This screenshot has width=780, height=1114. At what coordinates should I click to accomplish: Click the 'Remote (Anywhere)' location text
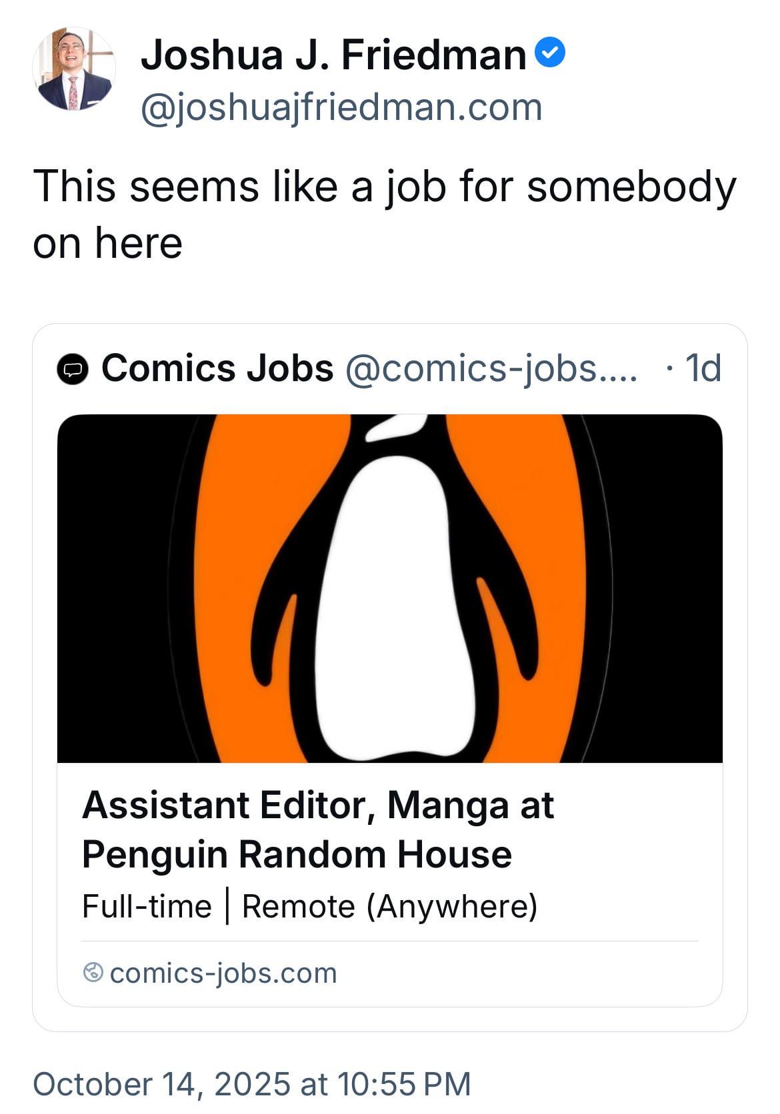(389, 906)
